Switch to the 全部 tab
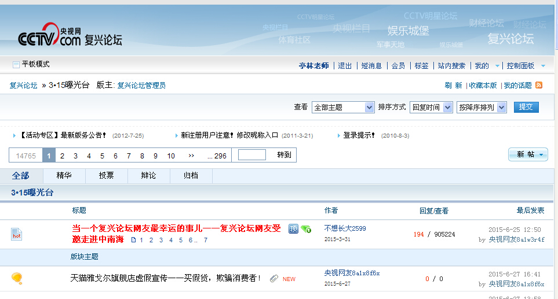 (x=21, y=176)
